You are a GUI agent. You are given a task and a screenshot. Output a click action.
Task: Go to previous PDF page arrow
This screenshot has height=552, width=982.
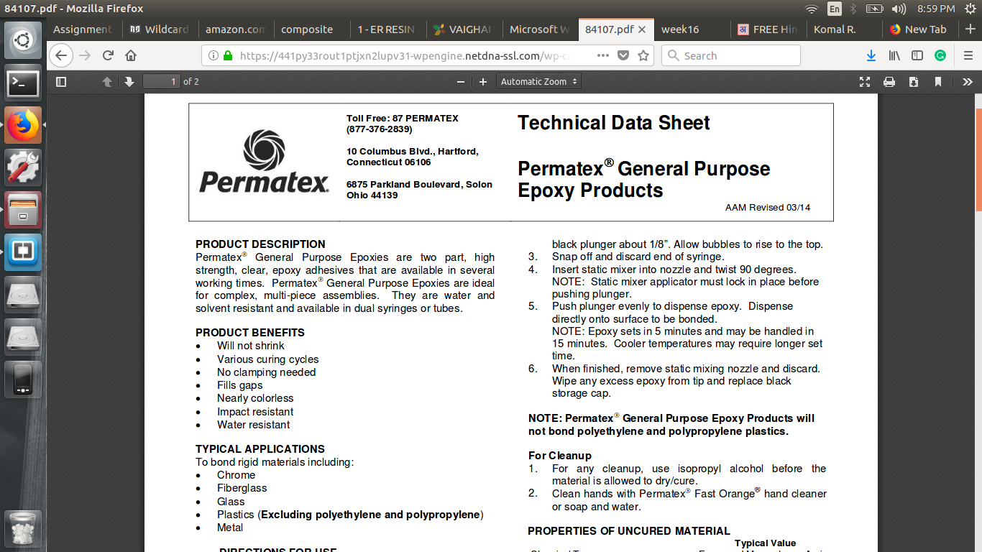pyautogui.click(x=107, y=82)
